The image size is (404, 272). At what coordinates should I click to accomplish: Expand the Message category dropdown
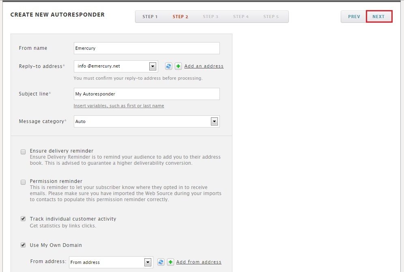coord(214,121)
